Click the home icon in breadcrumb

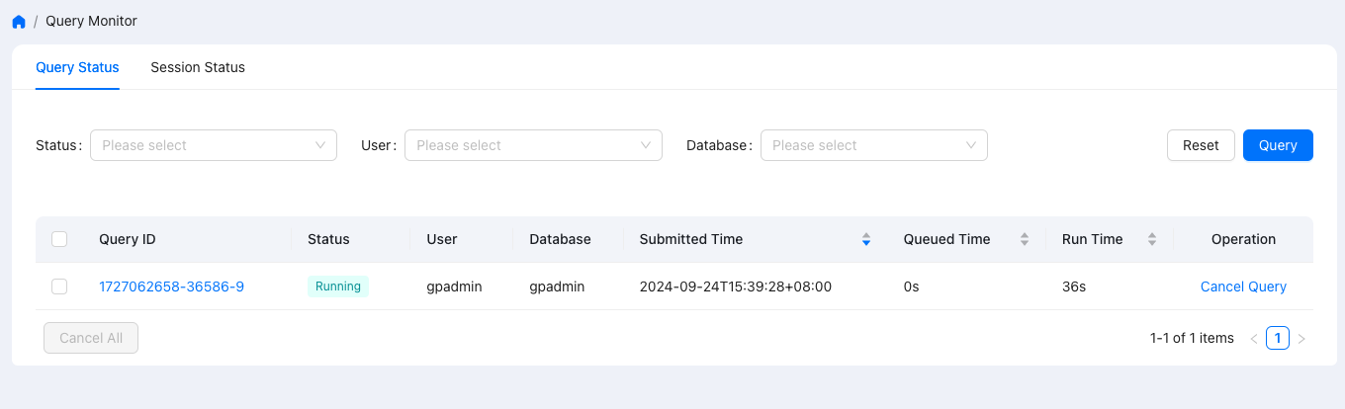[x=19, y=21]
